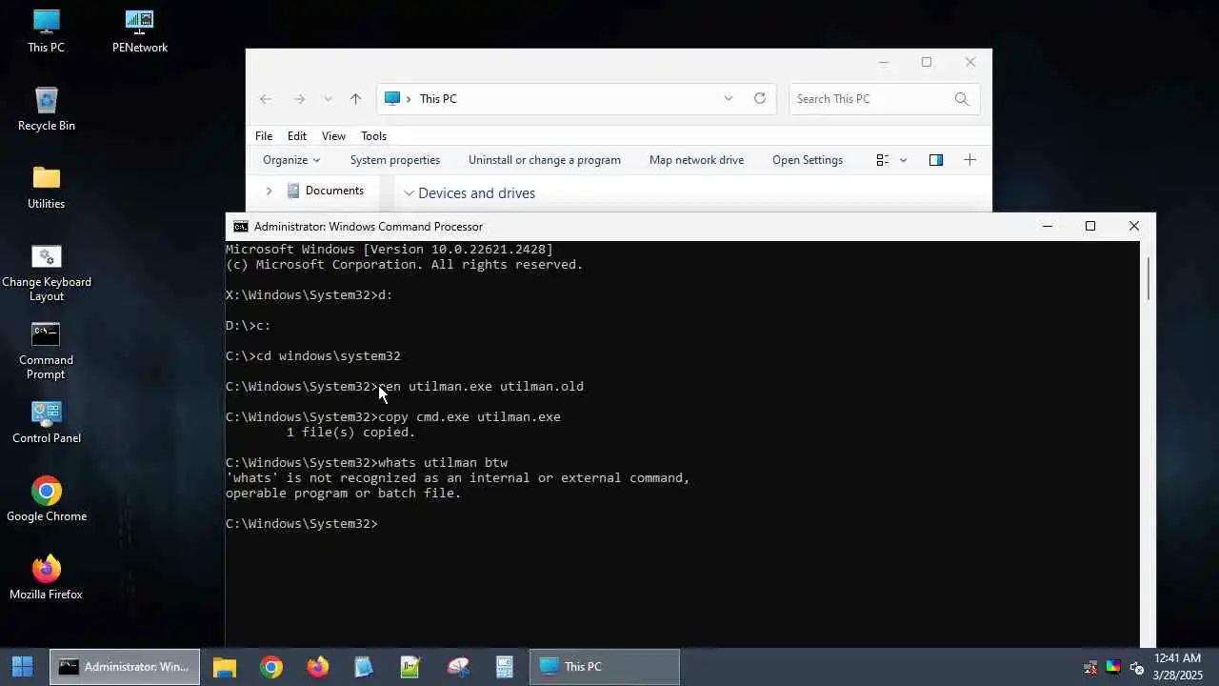Open the View menu in Explorer

pos(333,136)
